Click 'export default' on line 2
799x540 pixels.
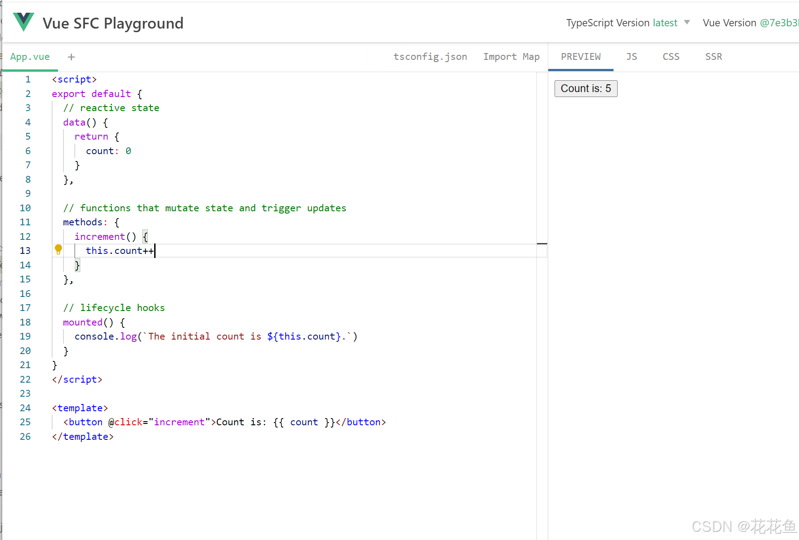[91, 94]
